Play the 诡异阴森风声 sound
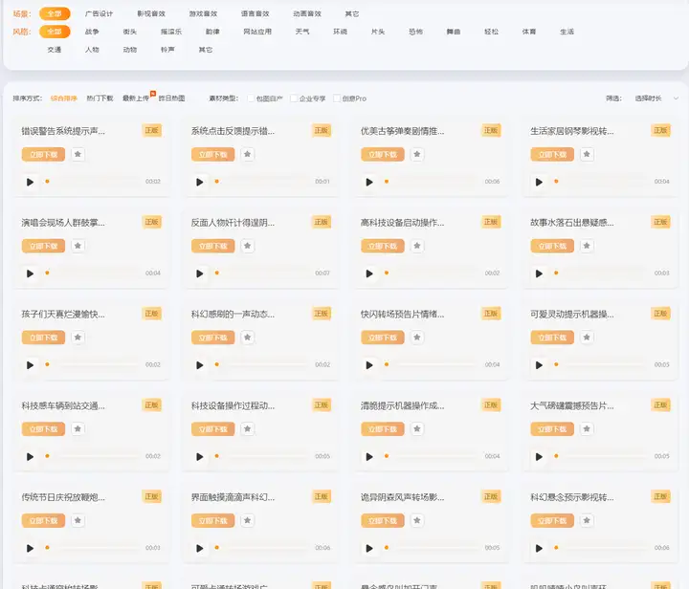689x589 pixels. [369, 548]
